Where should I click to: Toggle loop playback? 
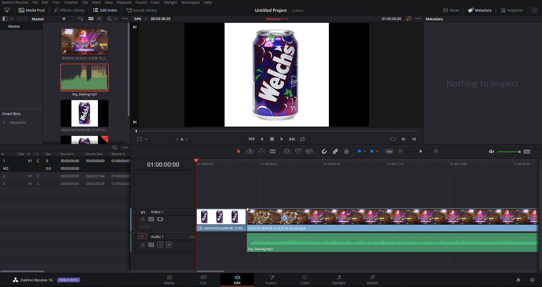pyautogui.click(x=302, y=139)
